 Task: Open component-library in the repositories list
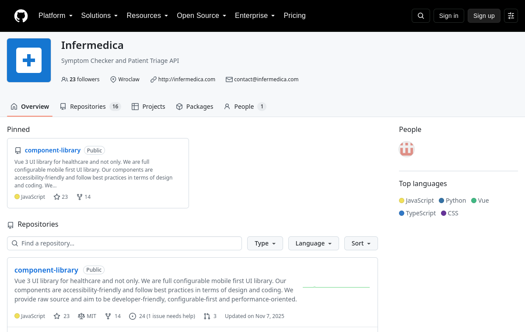click(x=46, y=270)
